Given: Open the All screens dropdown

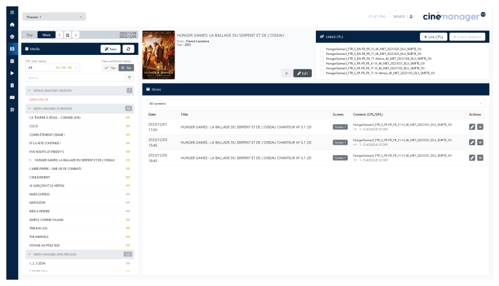Looking at the screenshot, I should tap(315, 104).
